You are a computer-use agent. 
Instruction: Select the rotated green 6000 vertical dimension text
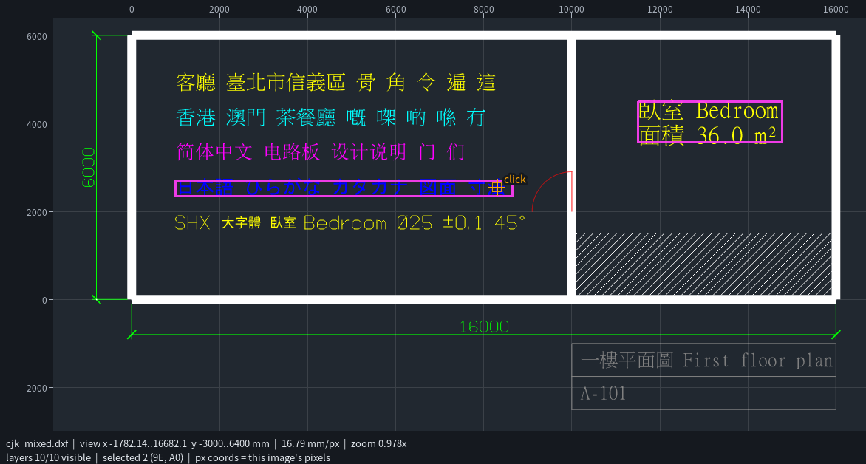(x=89, y=168)
